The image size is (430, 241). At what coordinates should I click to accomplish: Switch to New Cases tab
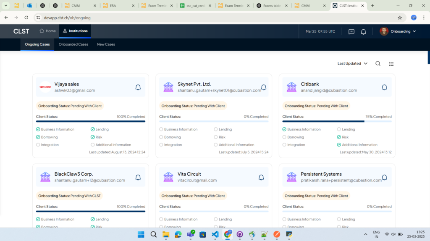(106, 44)
